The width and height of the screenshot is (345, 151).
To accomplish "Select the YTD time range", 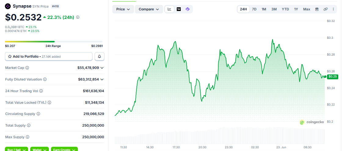I will [285, 9].
